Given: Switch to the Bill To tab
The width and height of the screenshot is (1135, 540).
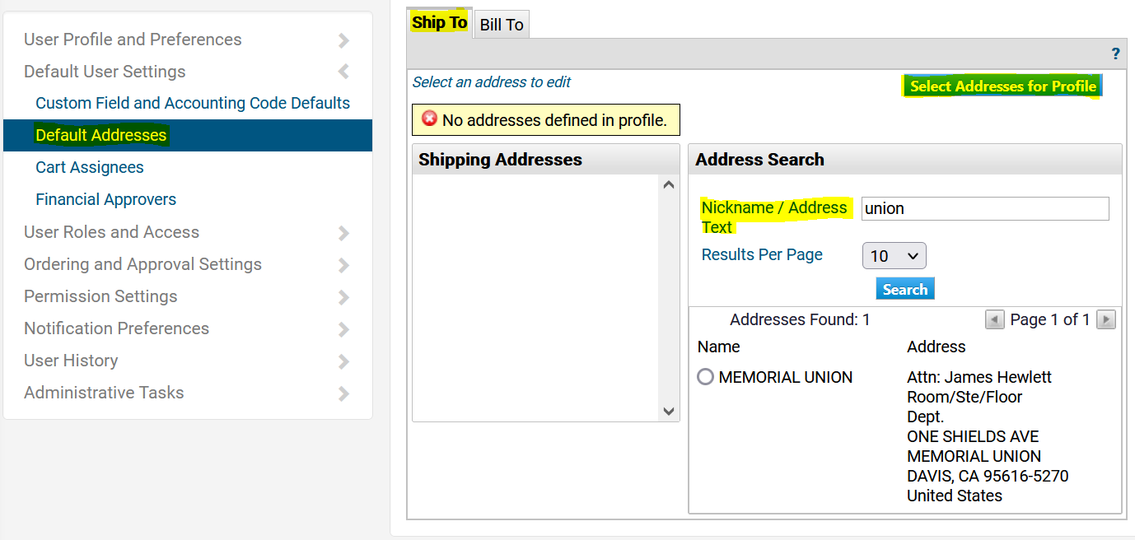Looking at the screenshot, I should 502,25.
